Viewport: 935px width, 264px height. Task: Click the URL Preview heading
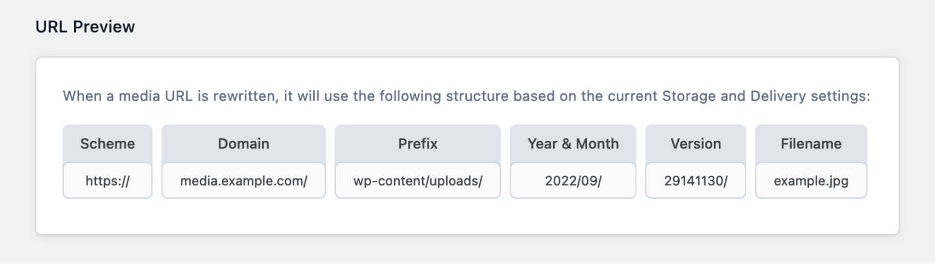point(86,27)
